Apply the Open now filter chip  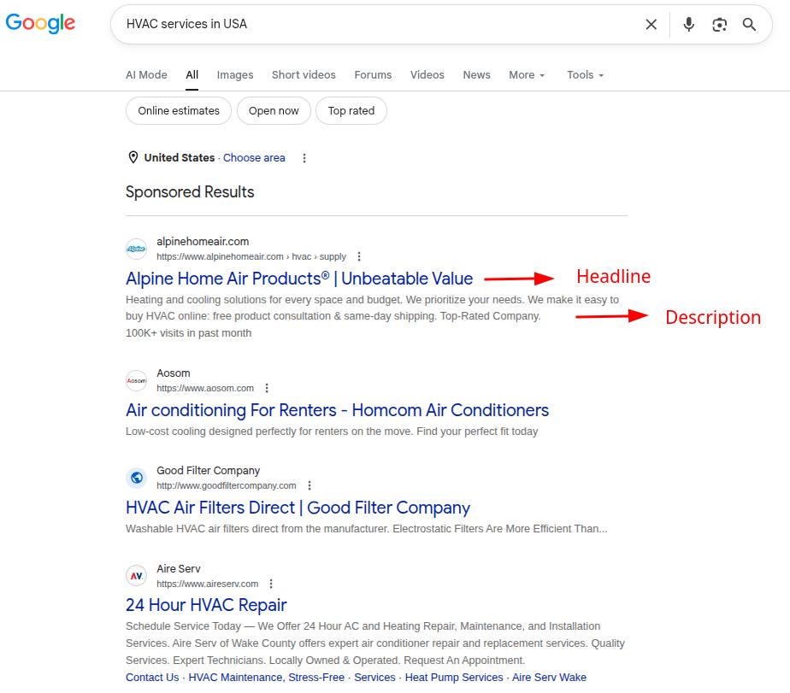274,111
